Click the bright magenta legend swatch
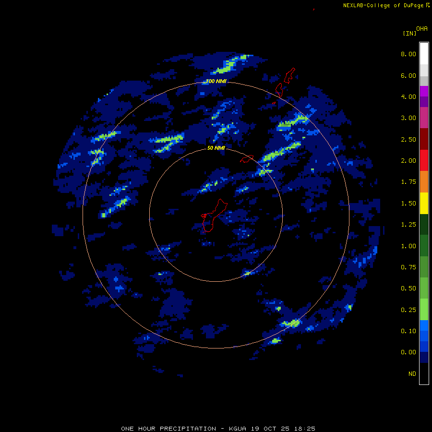Screen dimensions: 432x432 424,91
